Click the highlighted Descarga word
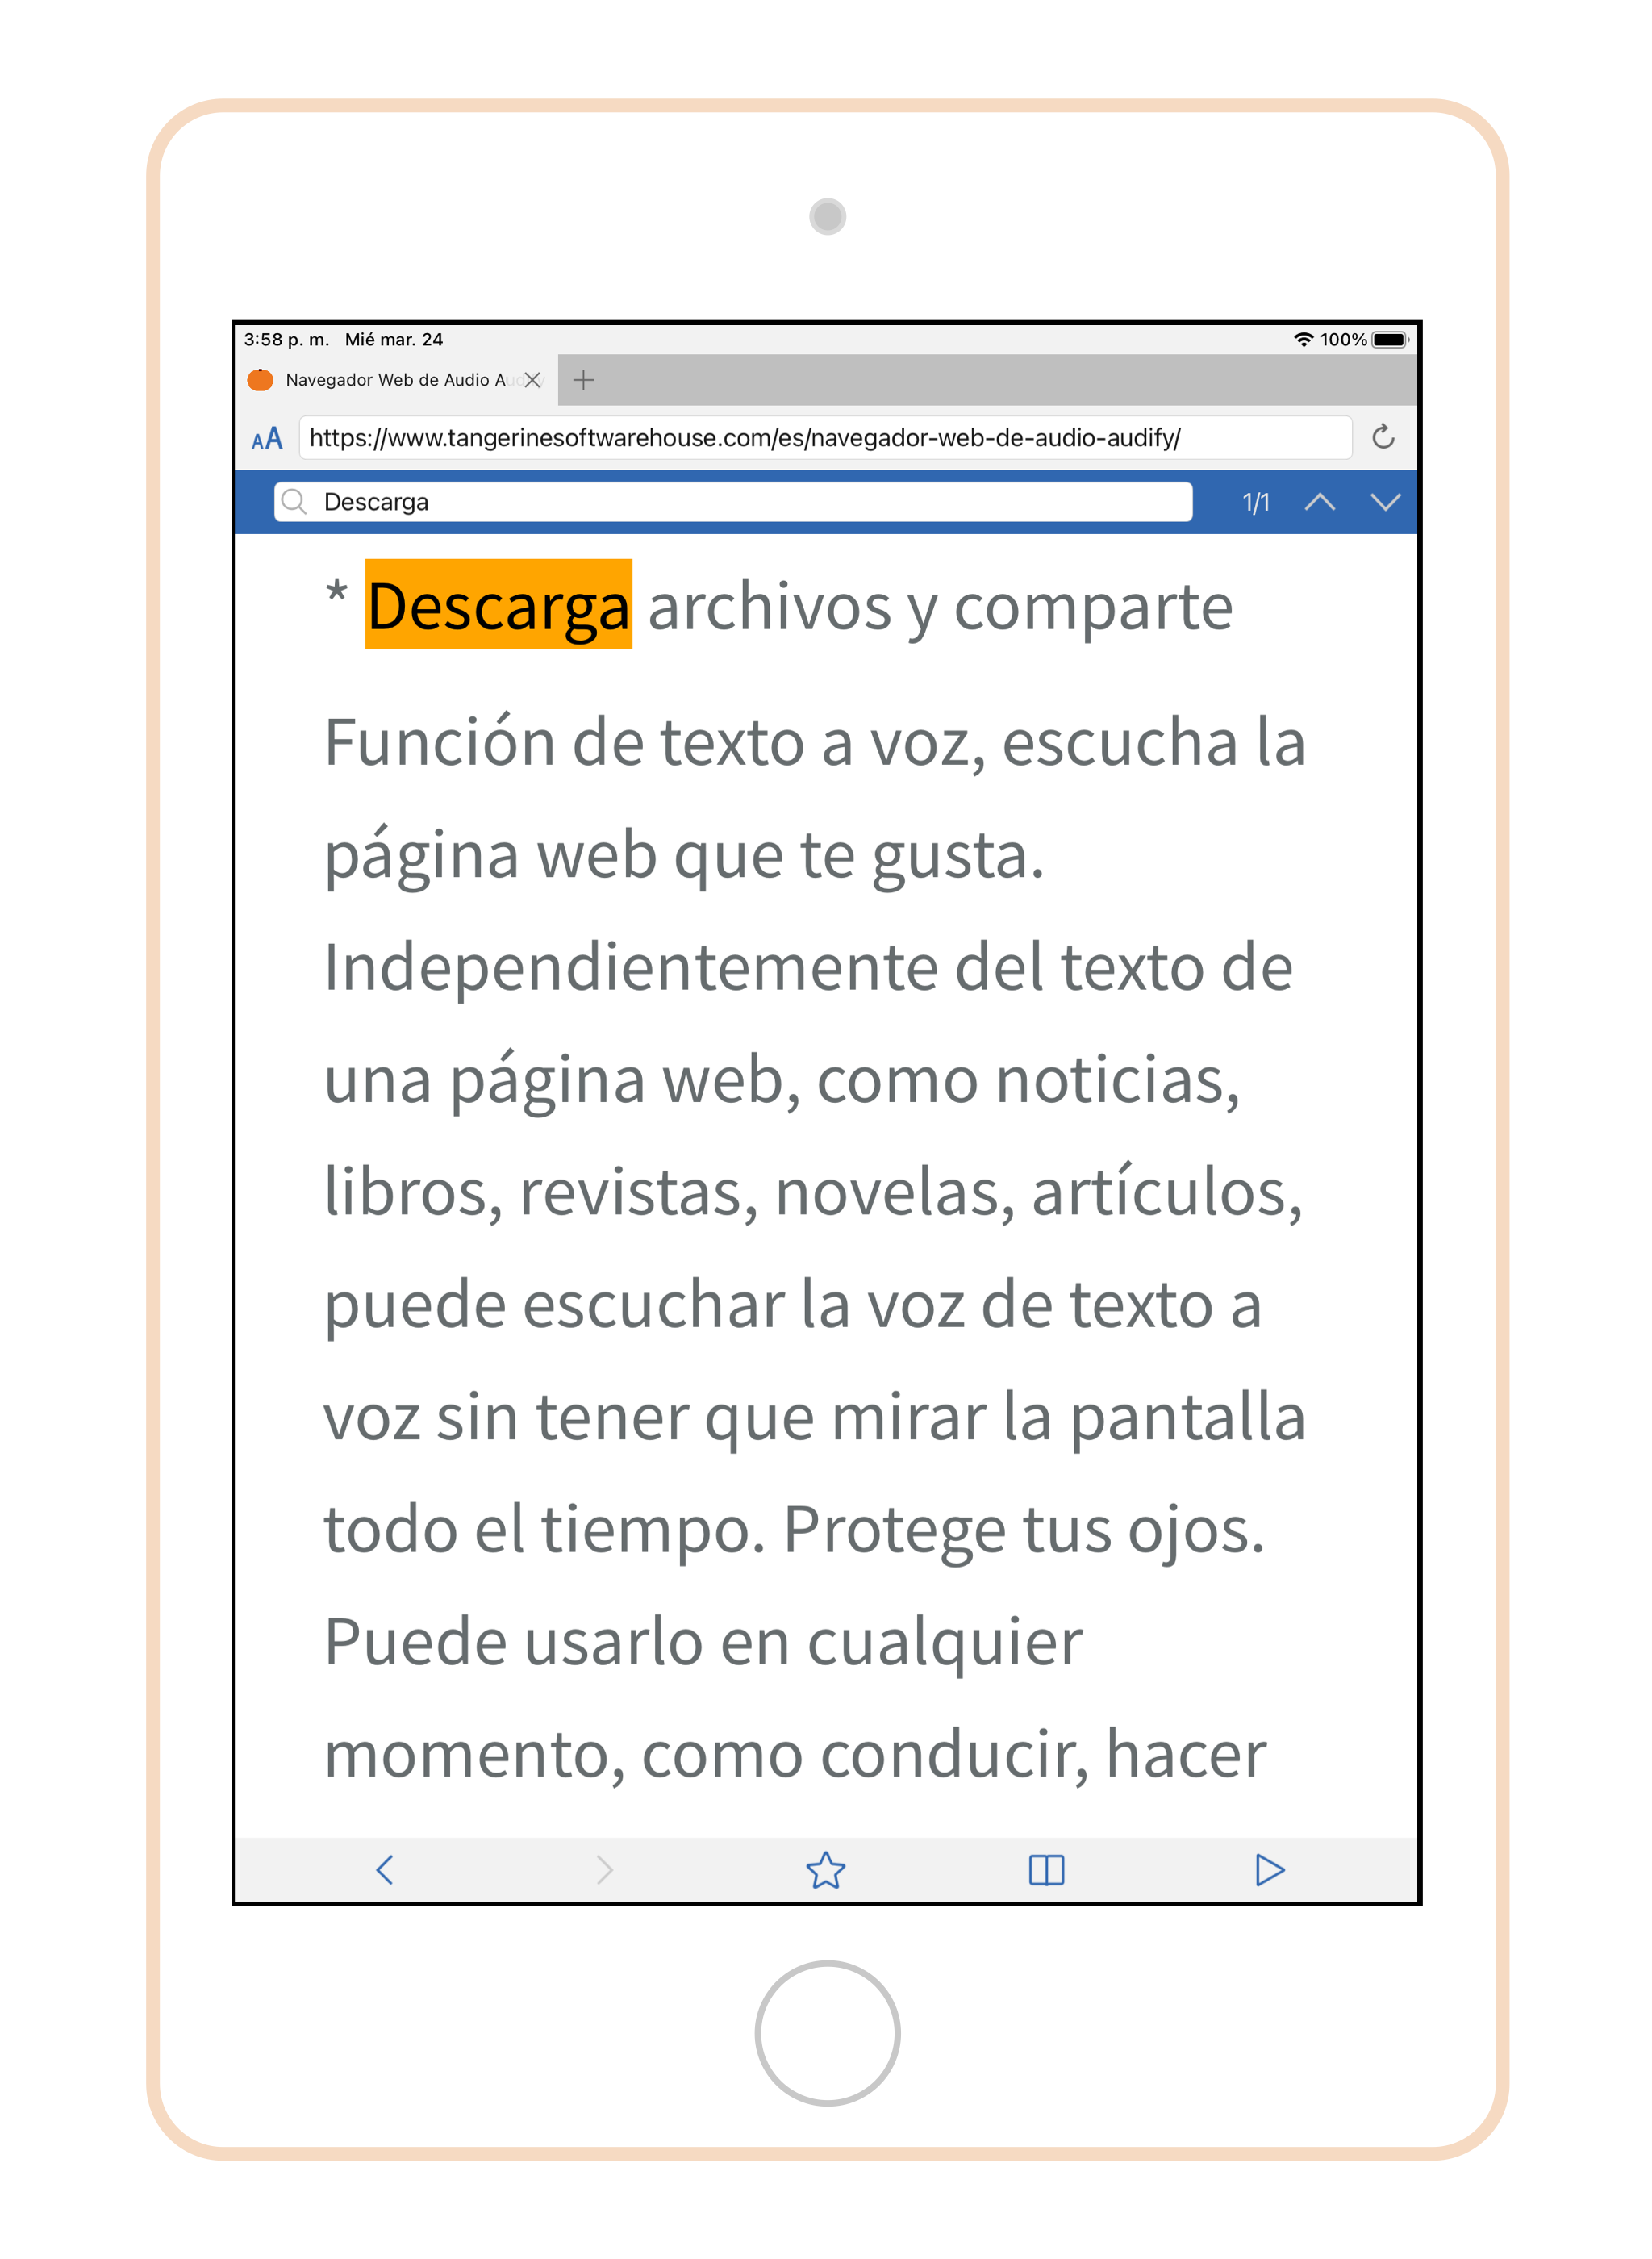The width and height of the screenshot is (1652, 2259). coord(498,605)
